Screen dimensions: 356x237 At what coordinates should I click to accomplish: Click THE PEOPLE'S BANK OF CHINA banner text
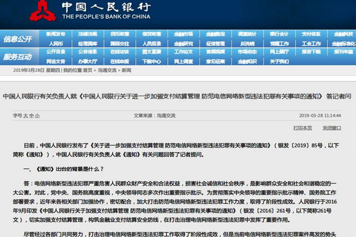pyautogui.click(x=106, y=17)
